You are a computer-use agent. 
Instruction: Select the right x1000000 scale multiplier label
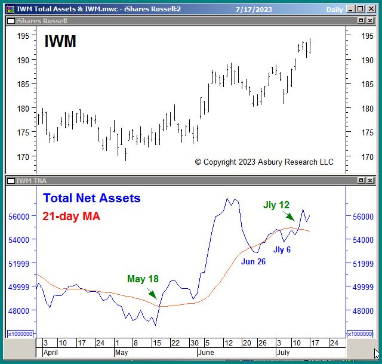(360, 334)
